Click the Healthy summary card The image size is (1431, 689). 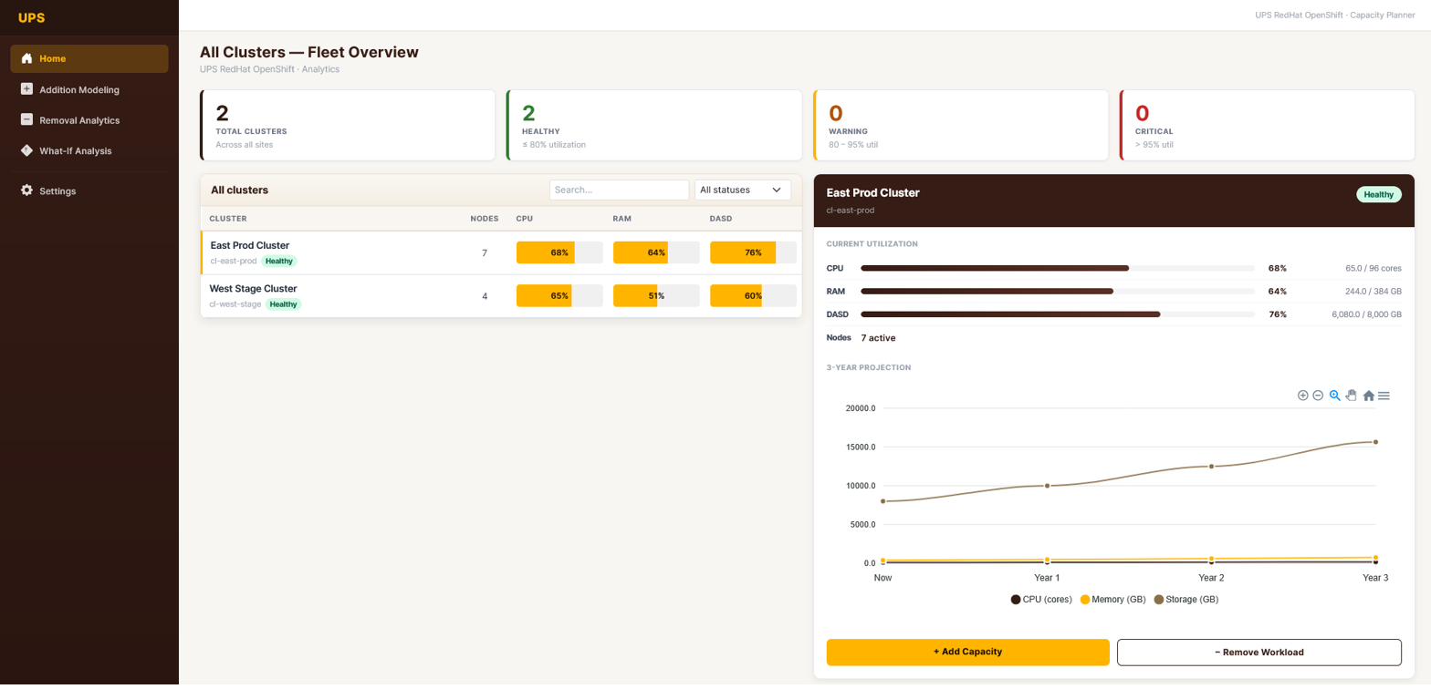pyautogui.click(x=654, y=125)
